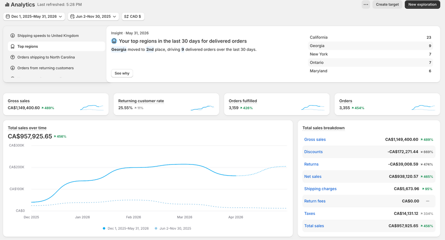Click the Gross sales card sparkline
This screenshot has width=445, height=240.
92,107
